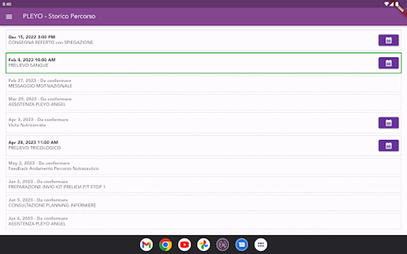This screenshot has width=407, height=254.
Task: Open calendar for CONSEGNA REFERTO con SPIEGAZIONE
Action: click(388, 40)
